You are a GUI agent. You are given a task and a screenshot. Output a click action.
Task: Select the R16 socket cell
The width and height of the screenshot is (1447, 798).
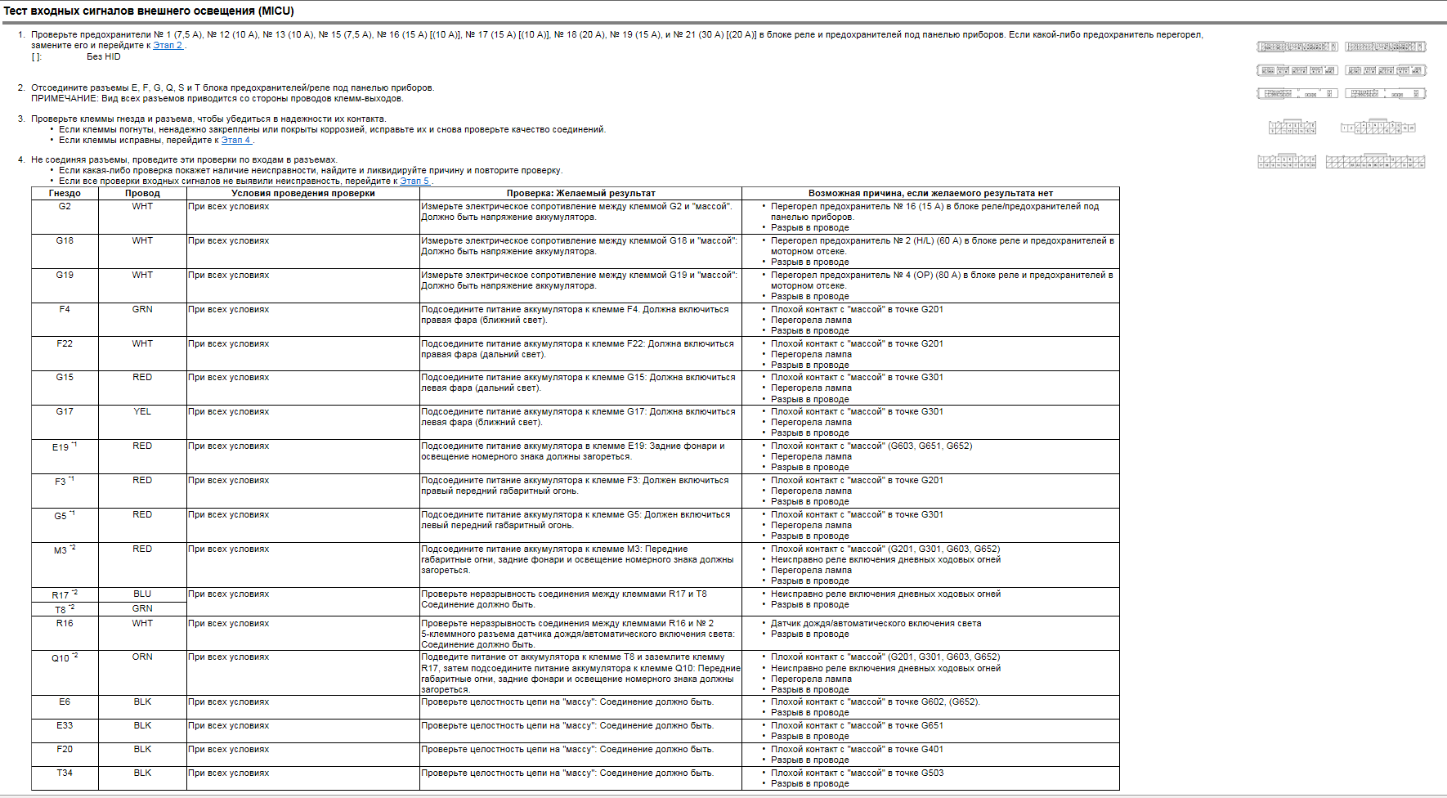[65, 633]
